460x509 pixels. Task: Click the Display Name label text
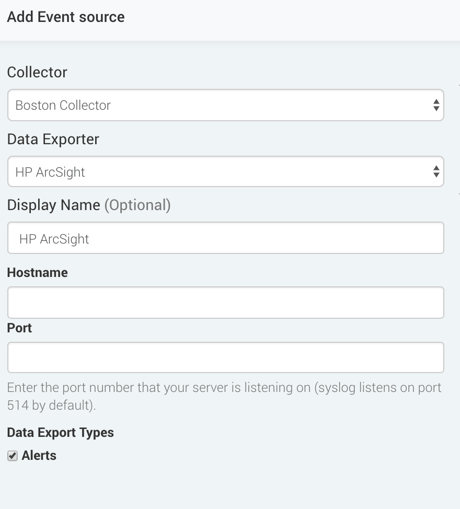click(53, 205)
